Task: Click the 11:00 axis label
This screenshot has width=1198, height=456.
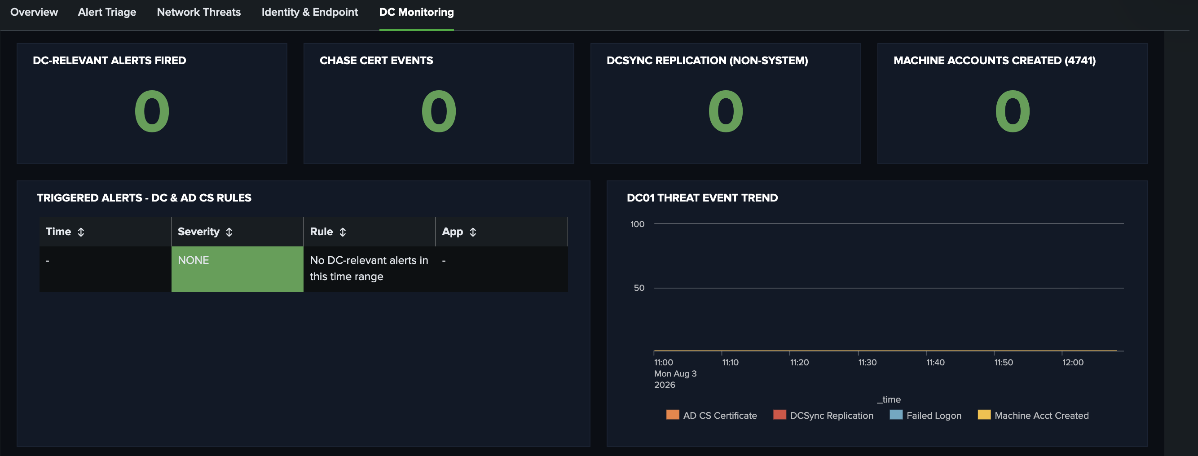Action: click(663, 362)
